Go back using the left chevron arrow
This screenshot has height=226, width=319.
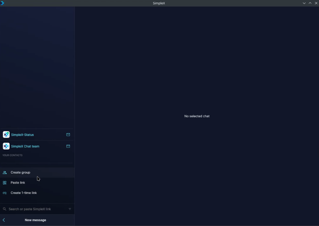[x=4, y=220]
